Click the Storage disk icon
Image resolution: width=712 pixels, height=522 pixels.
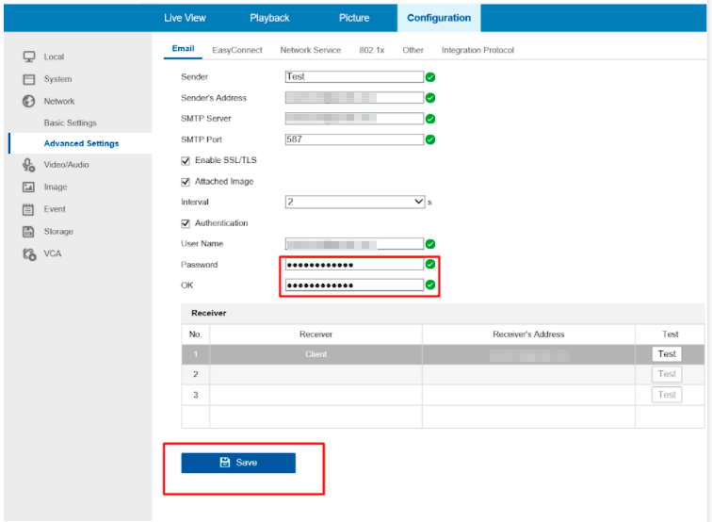click(x=28, y=232)
